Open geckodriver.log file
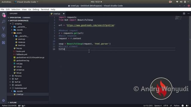The image size is (191, 107). (23, 61)
